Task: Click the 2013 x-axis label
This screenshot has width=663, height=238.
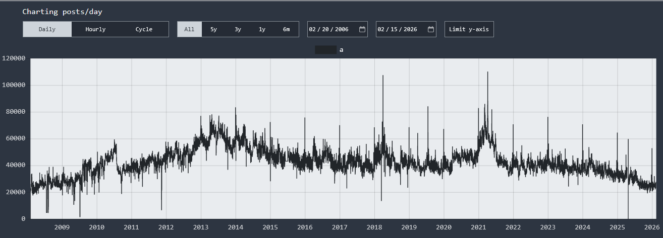Action: (201, 227)
